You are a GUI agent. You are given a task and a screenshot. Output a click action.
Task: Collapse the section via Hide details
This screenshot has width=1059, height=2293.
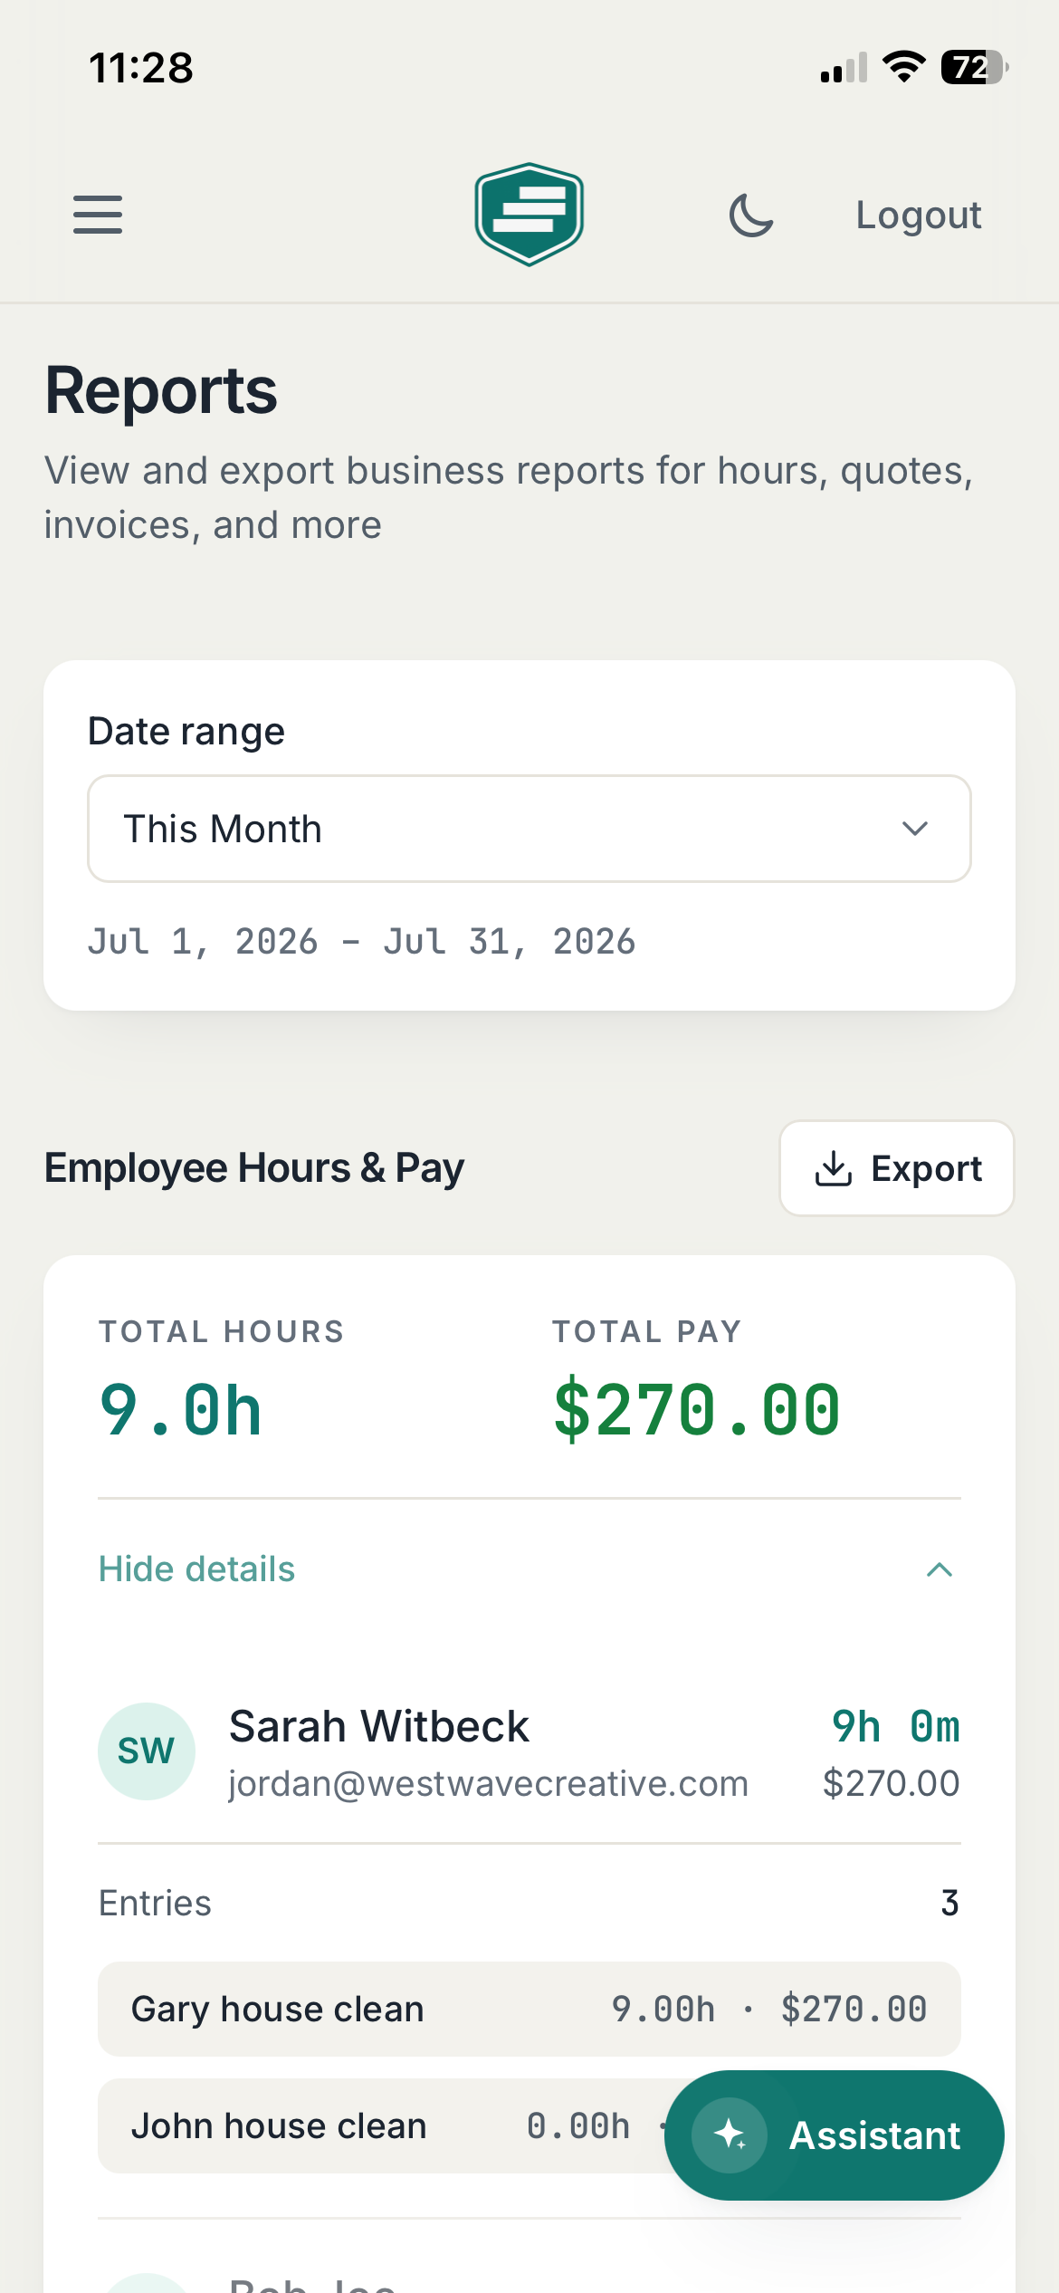[x=196, y=1569]
